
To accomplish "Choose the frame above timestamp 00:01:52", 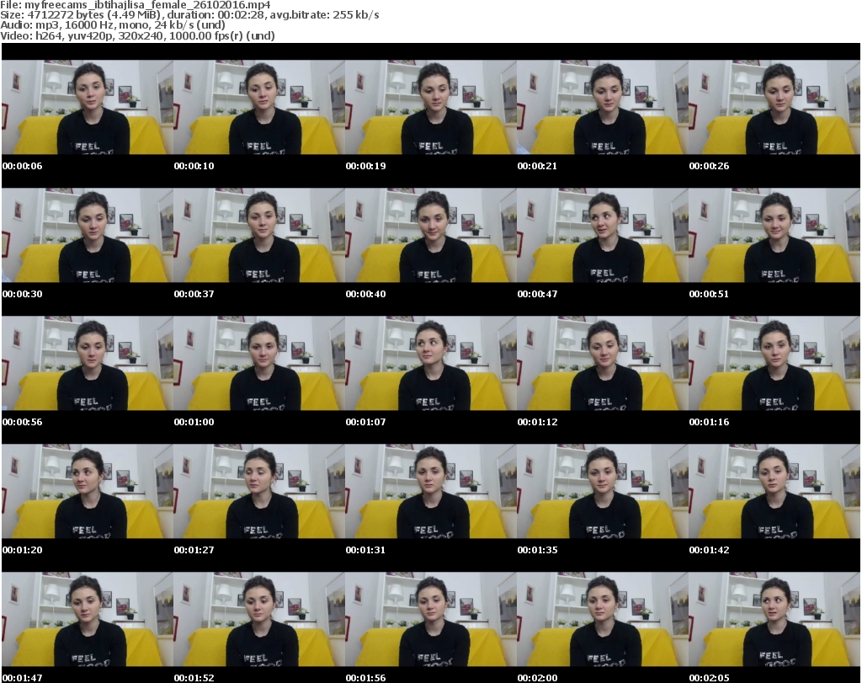I will coord(259,619).
